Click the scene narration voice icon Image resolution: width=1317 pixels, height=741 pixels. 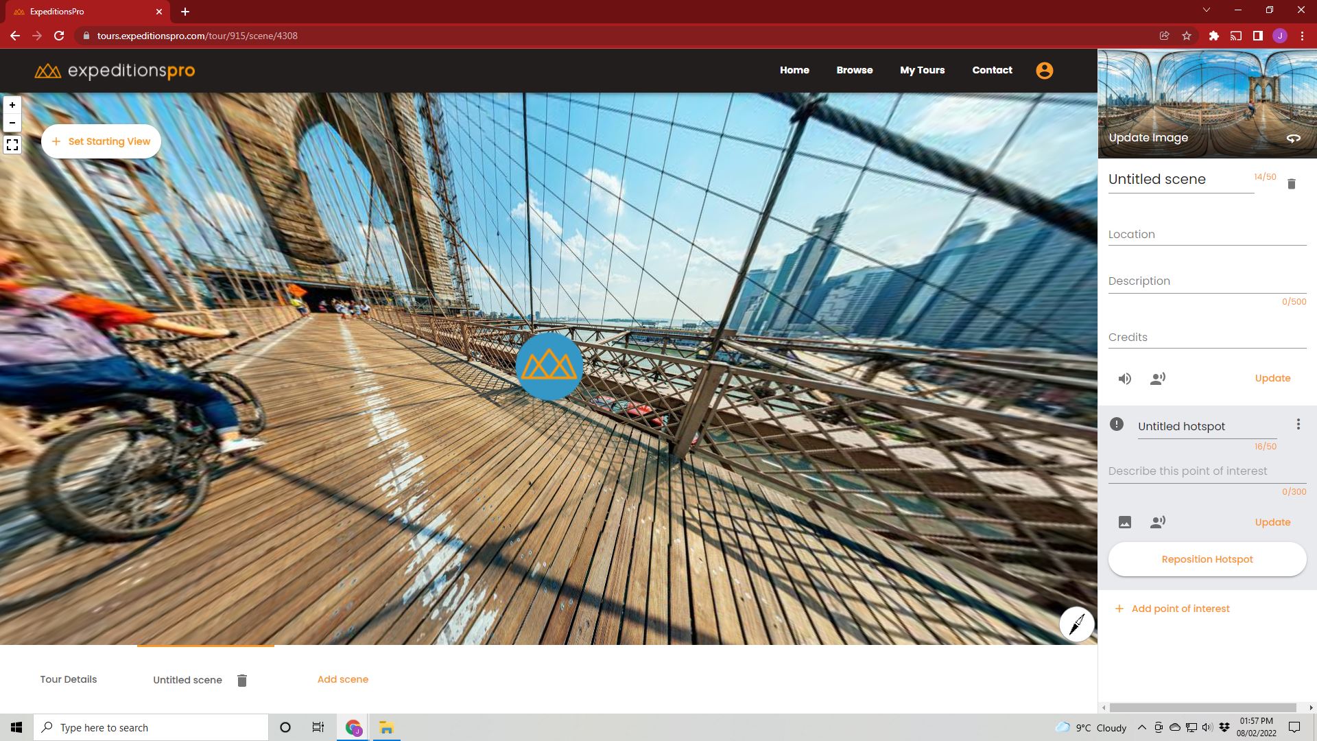[1158, 379]
